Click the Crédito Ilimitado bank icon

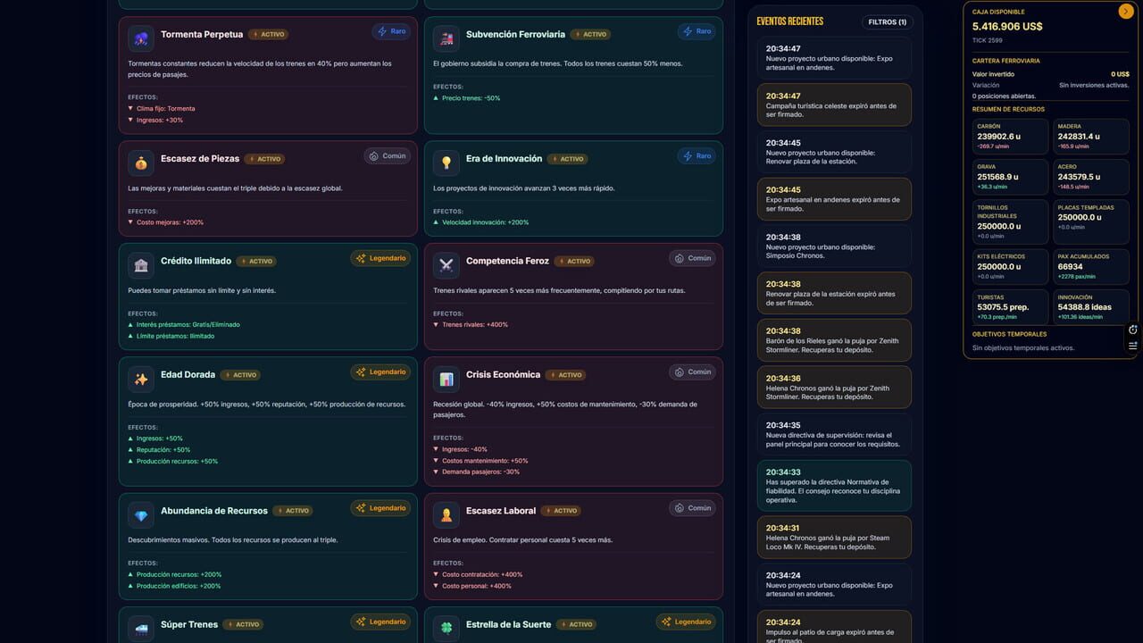click(x=141, y=265)
